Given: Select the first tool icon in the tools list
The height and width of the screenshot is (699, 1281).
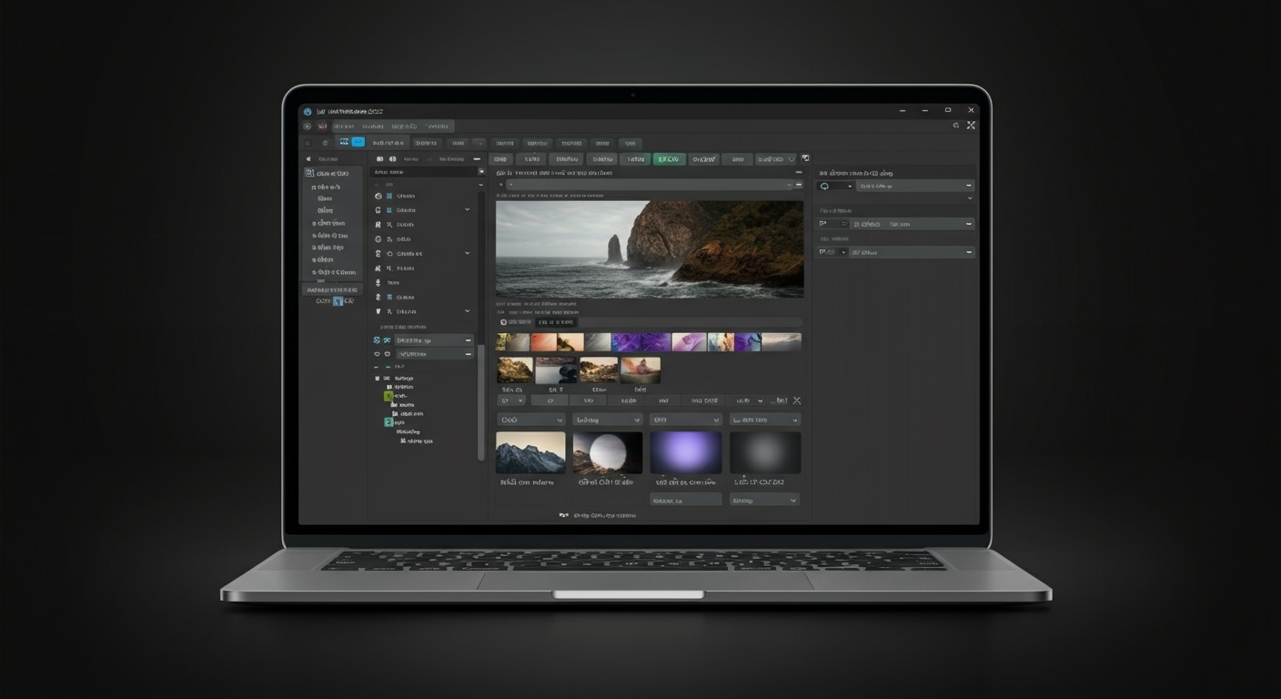Looking at the screenshot, I should coord(379,196).
